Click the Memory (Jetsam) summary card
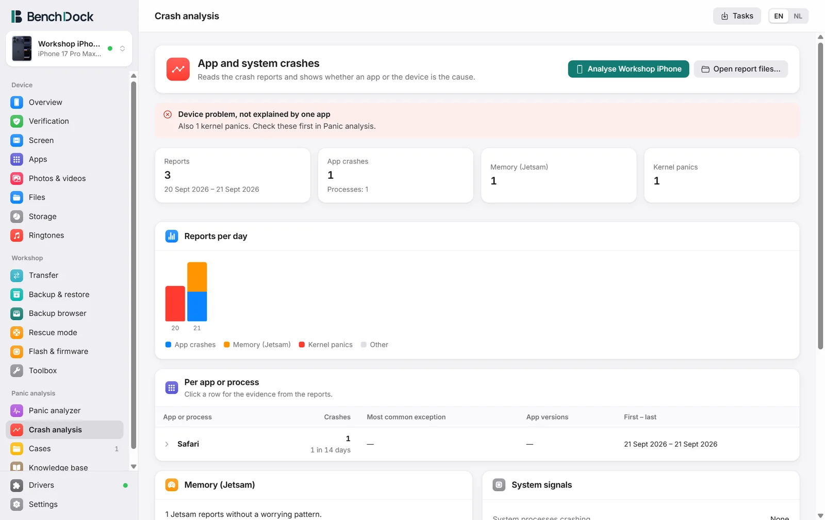Screen dimensions: 825x520 [559, 175]
